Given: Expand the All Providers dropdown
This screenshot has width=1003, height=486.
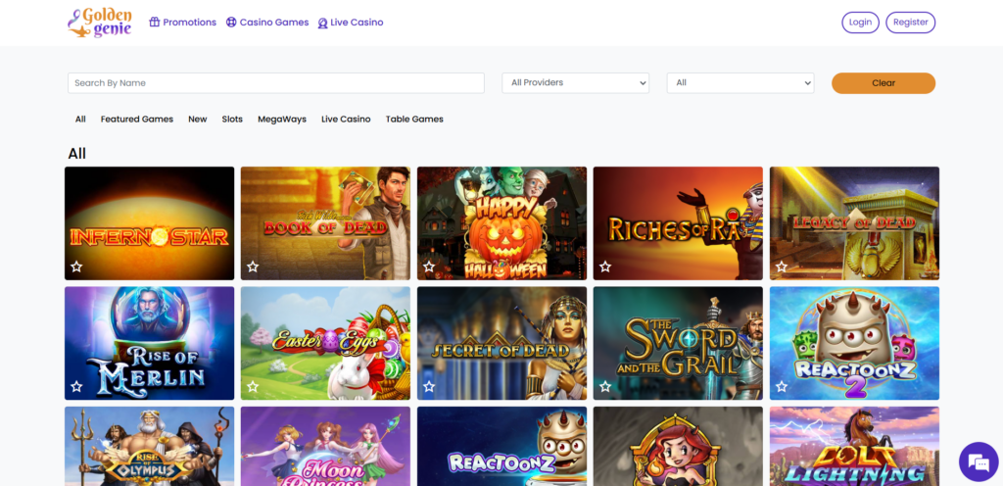Looking at the screenshot, I should click(x=575, y=83).
